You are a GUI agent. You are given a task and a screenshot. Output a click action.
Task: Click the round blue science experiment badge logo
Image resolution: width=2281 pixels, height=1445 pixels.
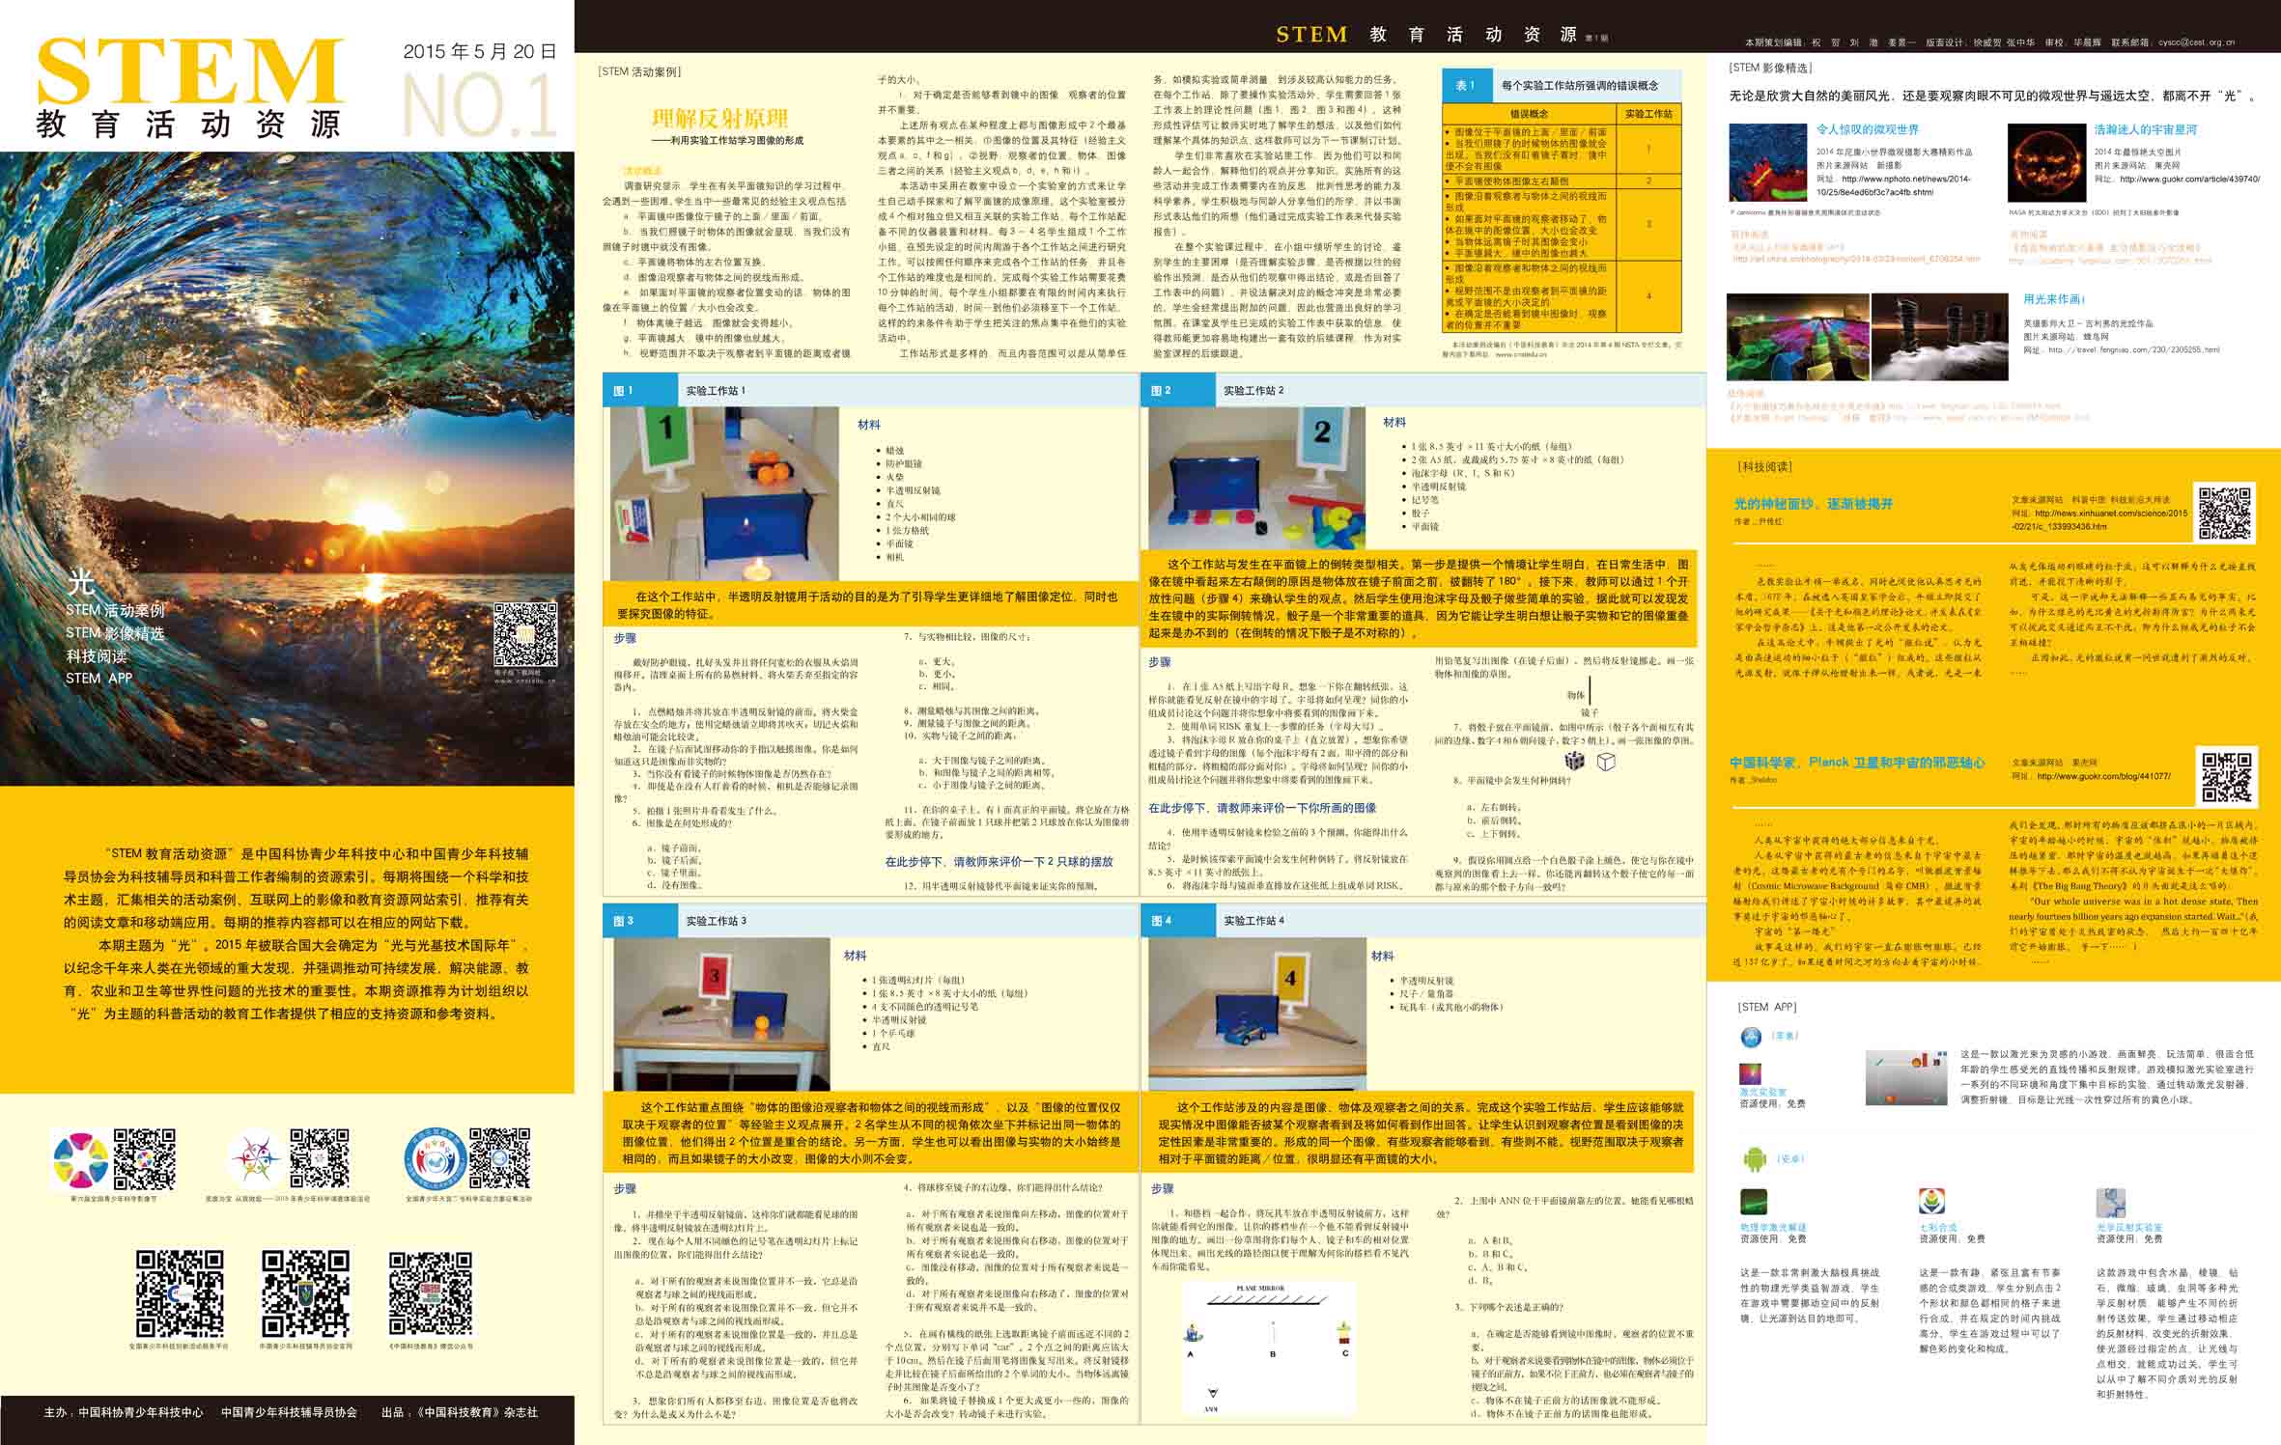pos(436,1160)
